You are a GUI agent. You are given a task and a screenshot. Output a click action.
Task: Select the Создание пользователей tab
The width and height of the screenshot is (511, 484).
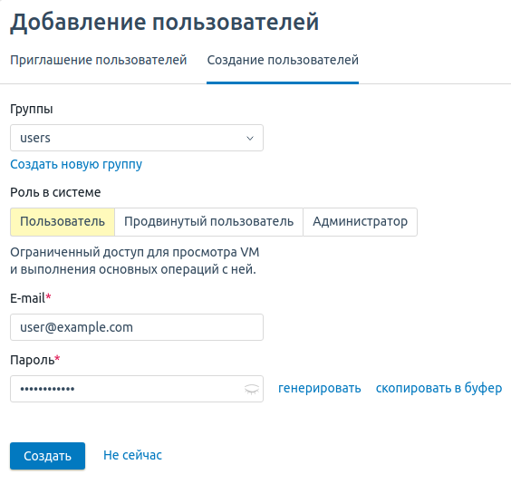283,60
